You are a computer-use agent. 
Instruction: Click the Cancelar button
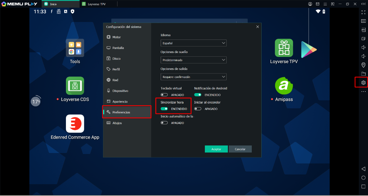coord(240,149)
